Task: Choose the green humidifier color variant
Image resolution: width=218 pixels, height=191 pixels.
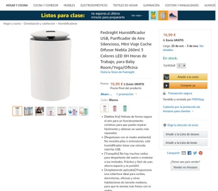Action: 125,108
